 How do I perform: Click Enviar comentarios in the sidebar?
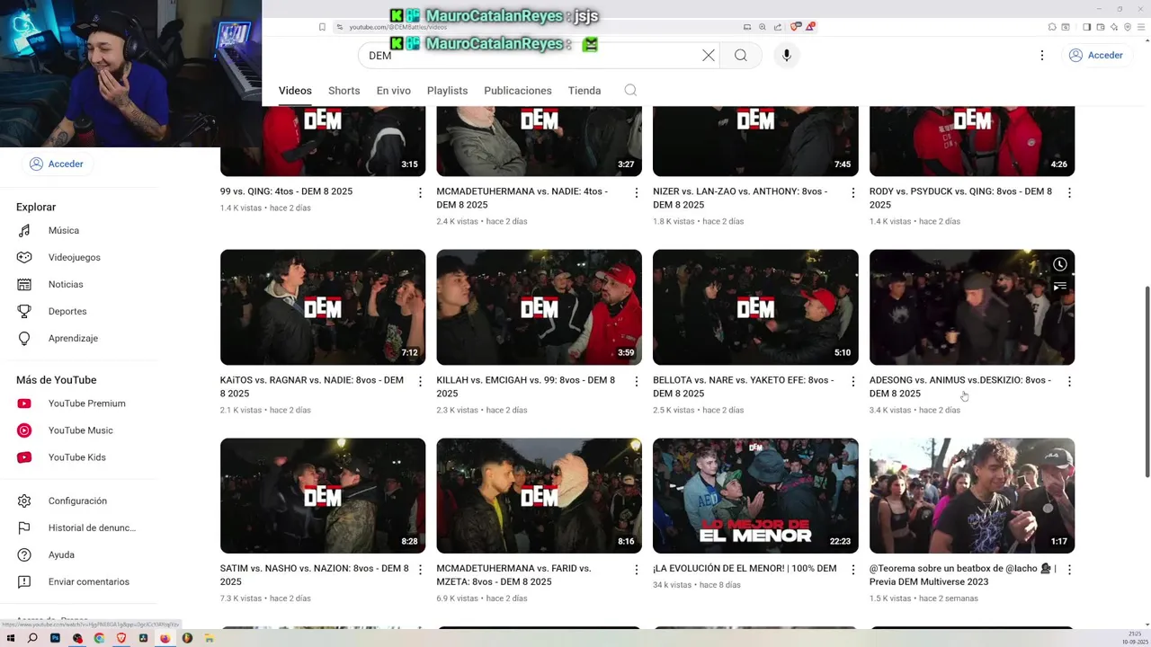[87, 581]
